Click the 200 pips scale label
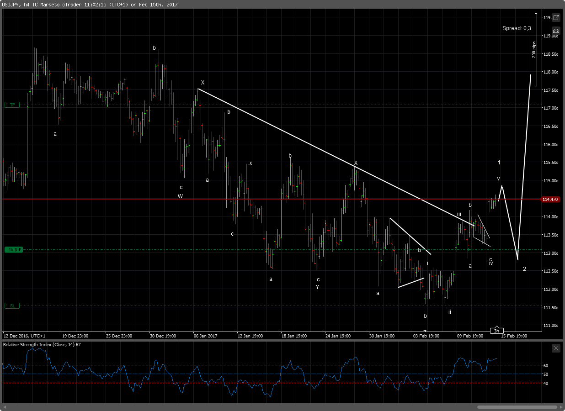The image size is (565, 411). [x=534, y=50]
